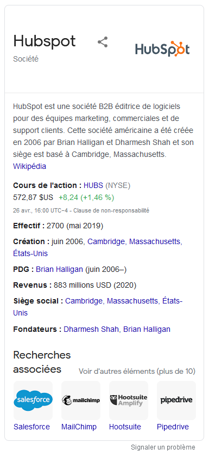
Task: Follow the États-Unis link under Création
Action: [30, 253]
